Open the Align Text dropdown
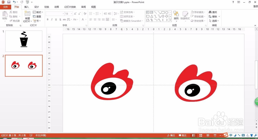This screenshot has width=258, height=139. pos(127,17)
